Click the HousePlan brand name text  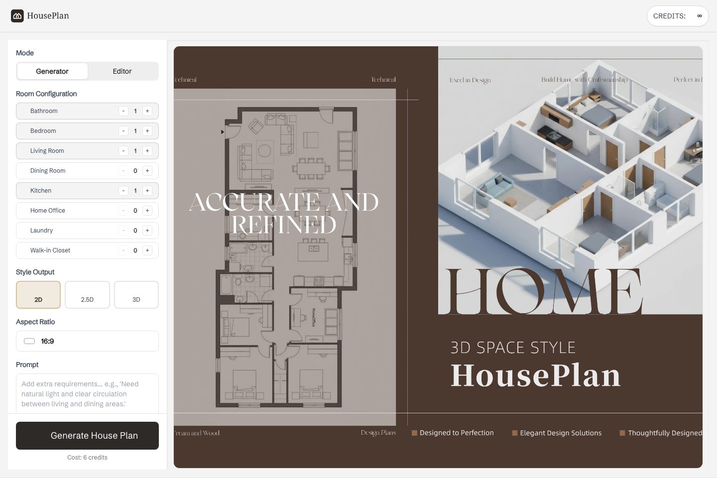[x=48, y=16]
